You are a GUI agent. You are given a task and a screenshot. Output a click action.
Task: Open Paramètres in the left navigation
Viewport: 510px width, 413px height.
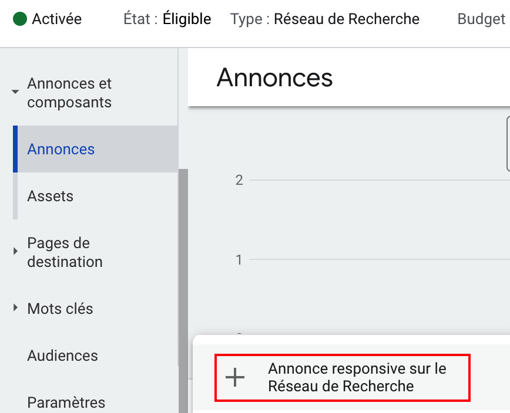[x=66, y=402]
